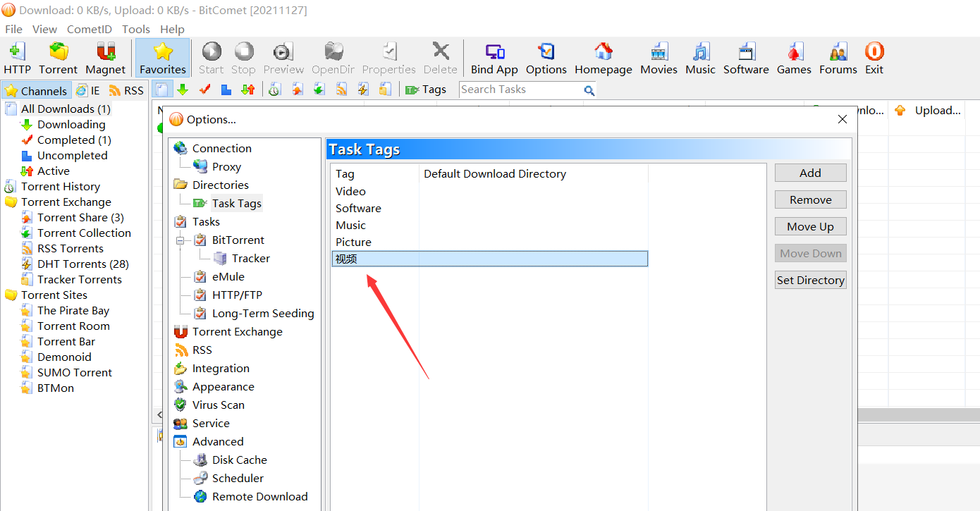Click the Set Directory button
This screenshot has width=980, height=511.
[810, 280]
